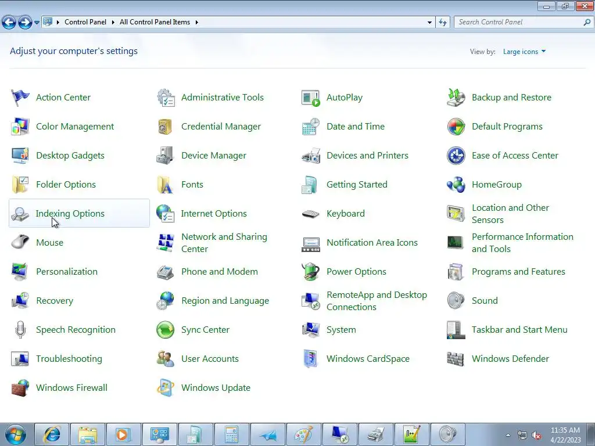595x446 pixels.
Task: Open the Internet Options globe icon
Action: click(165, 214)
